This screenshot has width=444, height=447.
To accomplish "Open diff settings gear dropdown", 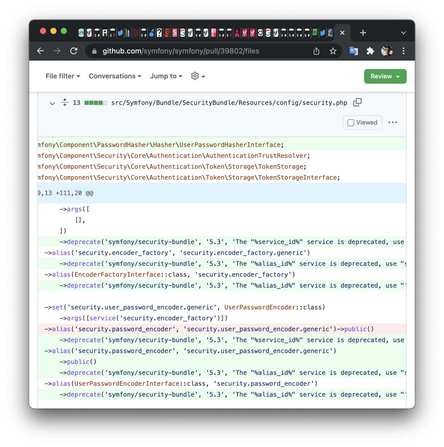I will point(198,76).
